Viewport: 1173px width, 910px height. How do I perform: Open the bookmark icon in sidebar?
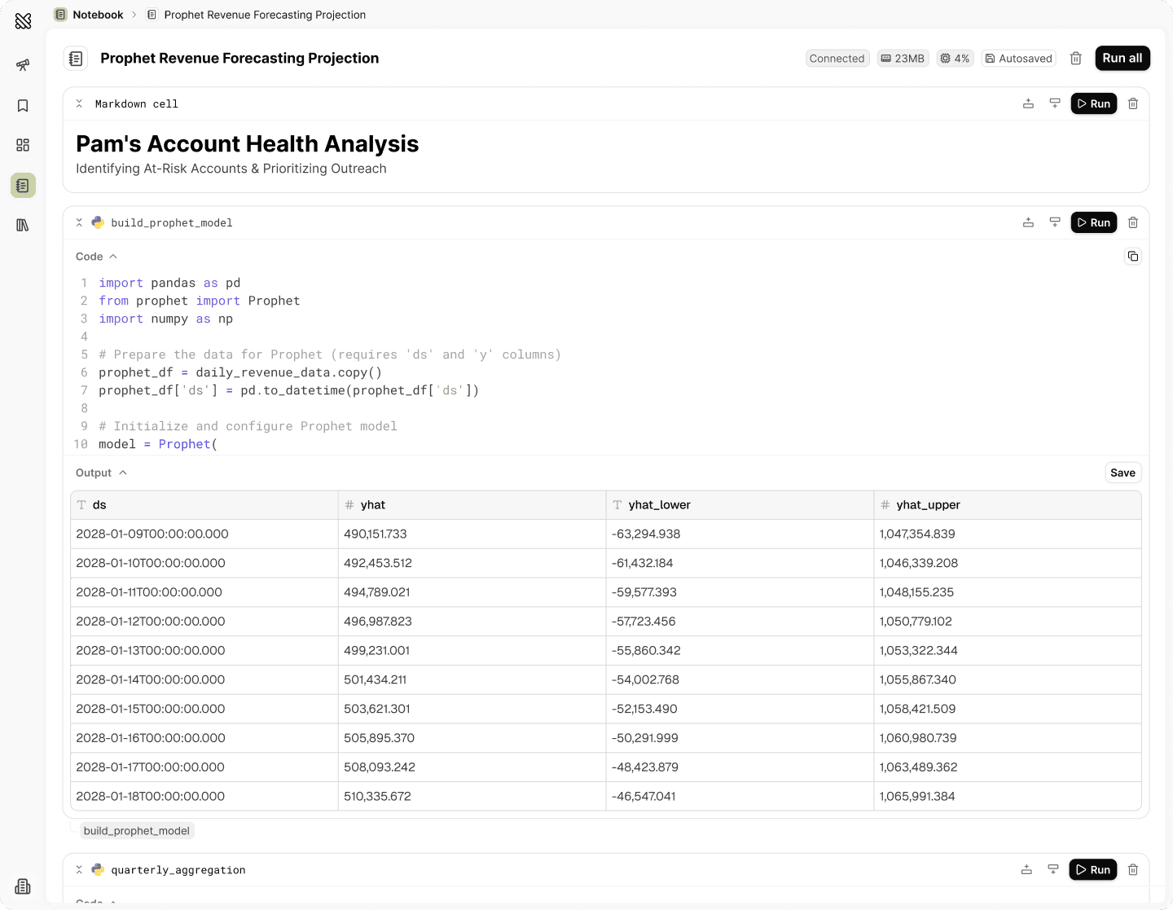coord(23,106)
